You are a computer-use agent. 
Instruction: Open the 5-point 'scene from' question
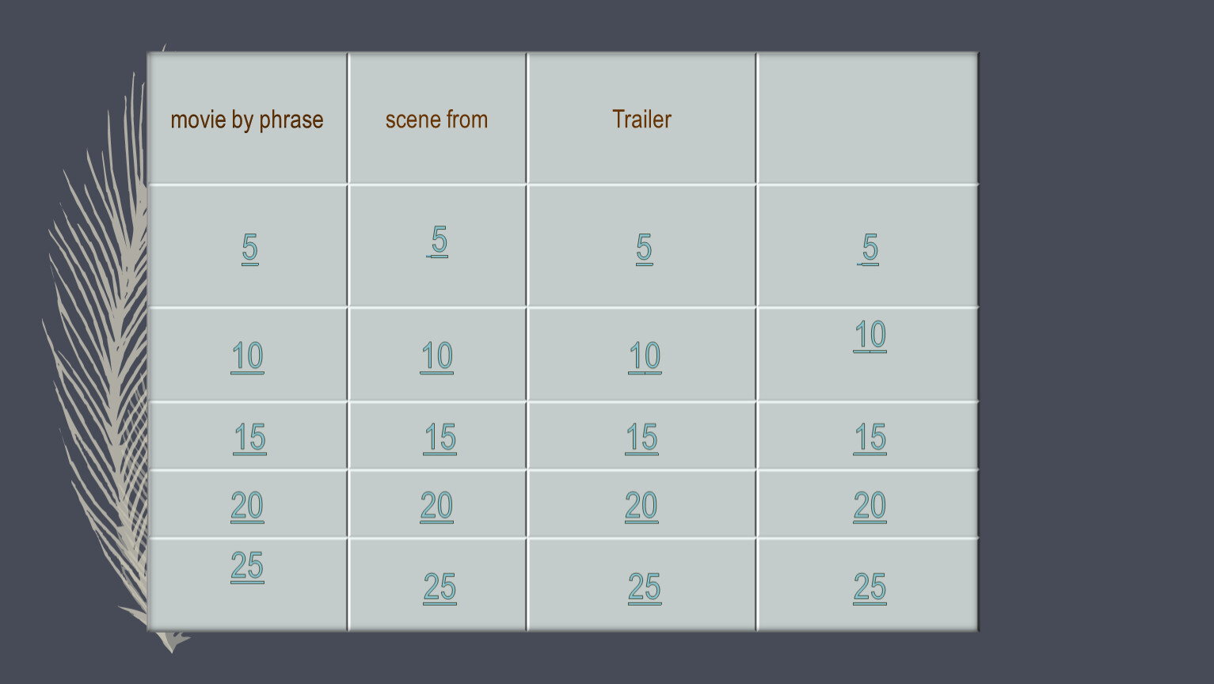[439, 241]
